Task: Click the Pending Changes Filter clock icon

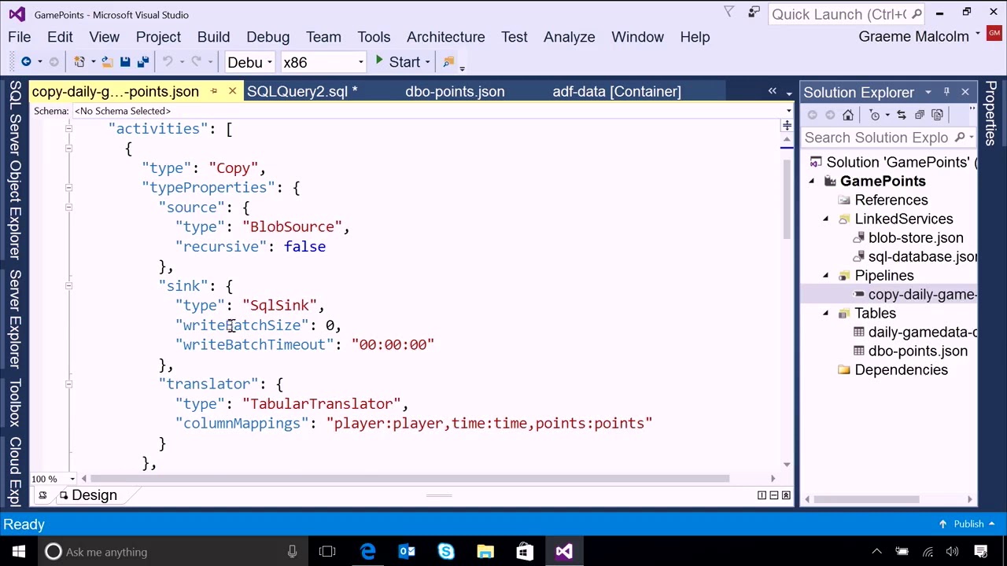Action: (875, 116)
